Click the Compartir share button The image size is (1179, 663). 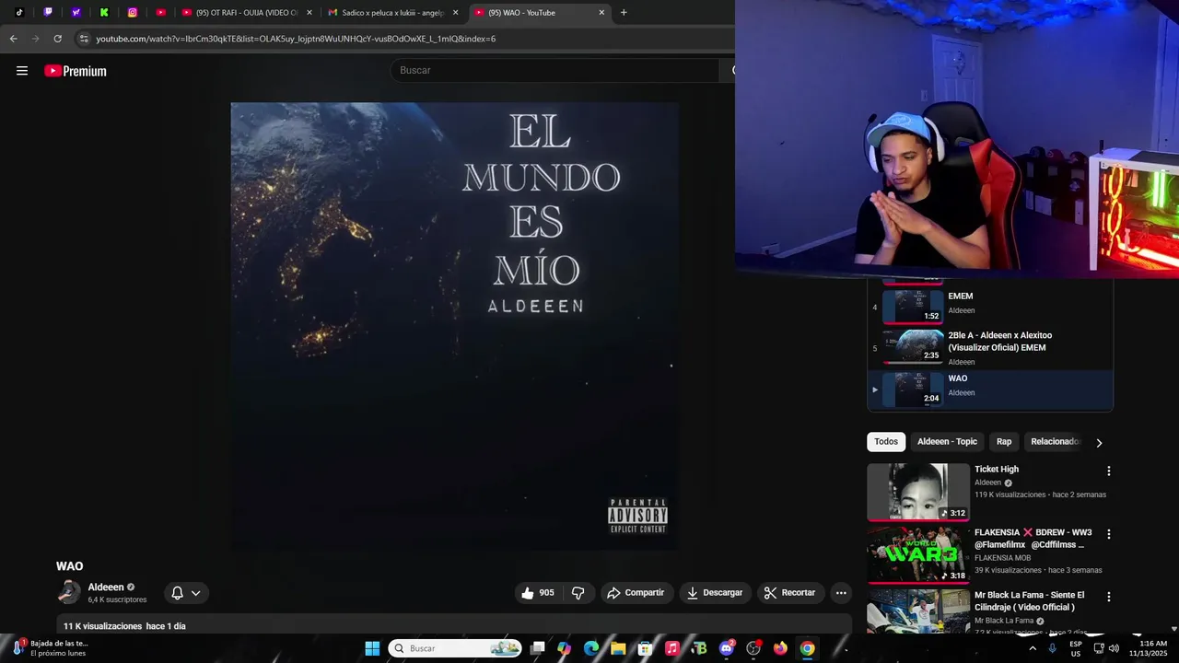[x=636, y=593]
